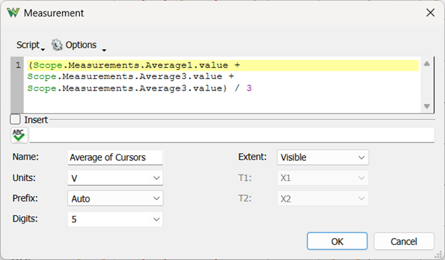Click the resize grip at dialog corner
The width and height of the screenshot is (445, 260).
439,254
